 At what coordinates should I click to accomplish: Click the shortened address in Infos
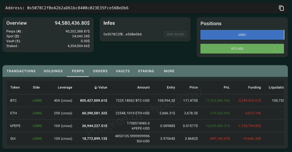point(123,34)
